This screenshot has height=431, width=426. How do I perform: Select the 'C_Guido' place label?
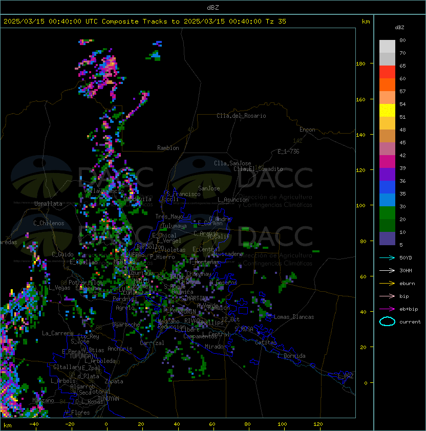point(62,254)
